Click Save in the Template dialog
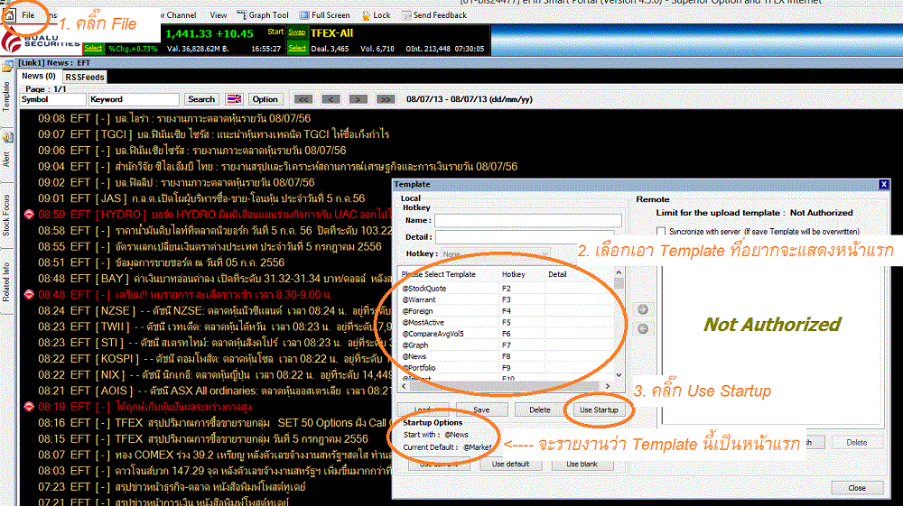 click(481, 410)
